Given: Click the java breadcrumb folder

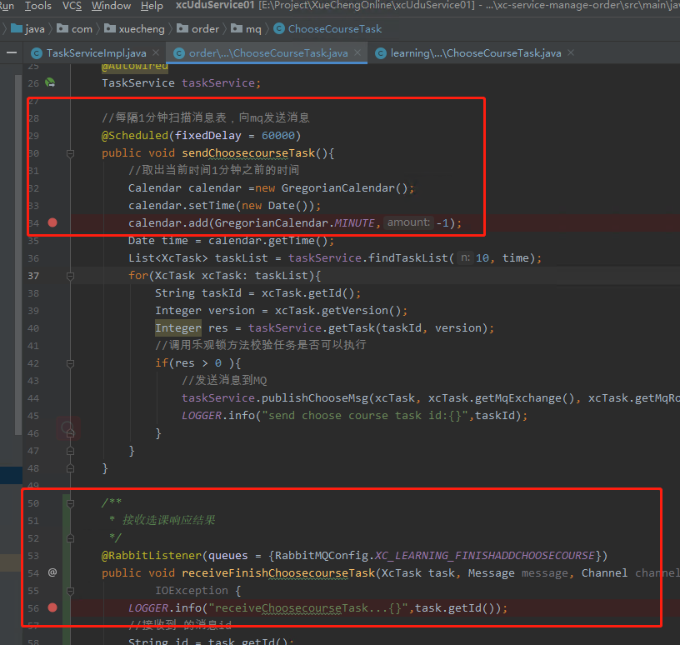Looking at the screenshot, I should click(28, 29).
